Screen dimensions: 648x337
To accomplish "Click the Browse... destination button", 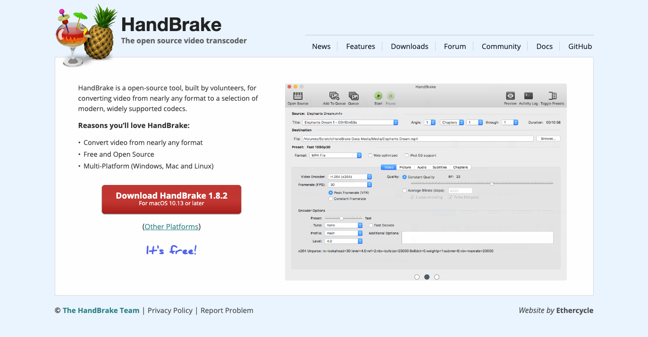I will pyautogui.click(x=548, y=139).
